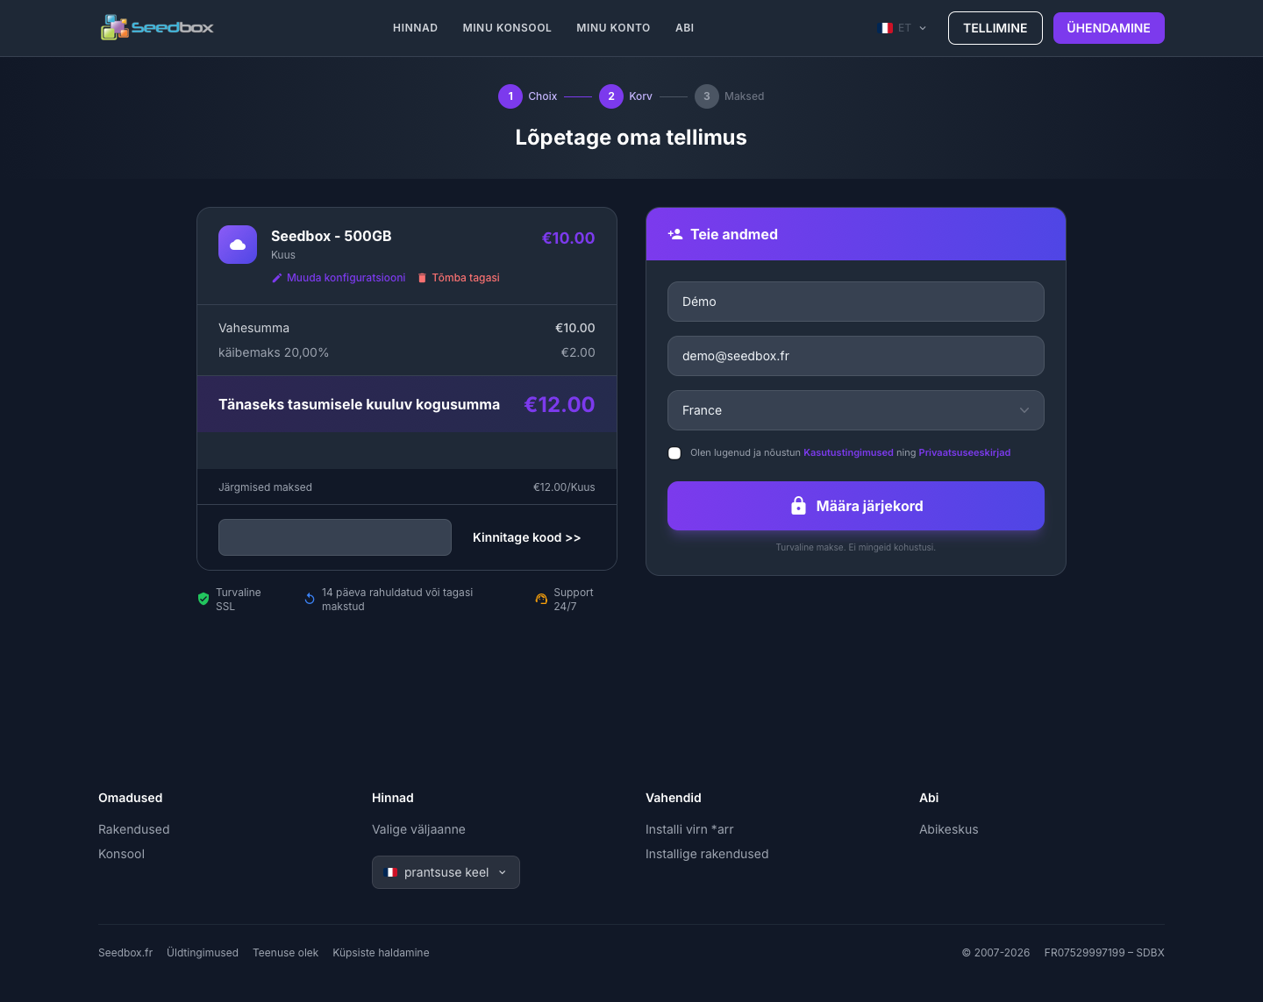This screenshot has height=1002, width=1263.
Task: Click the Omadused footer heading
Action: pos(130,798)
